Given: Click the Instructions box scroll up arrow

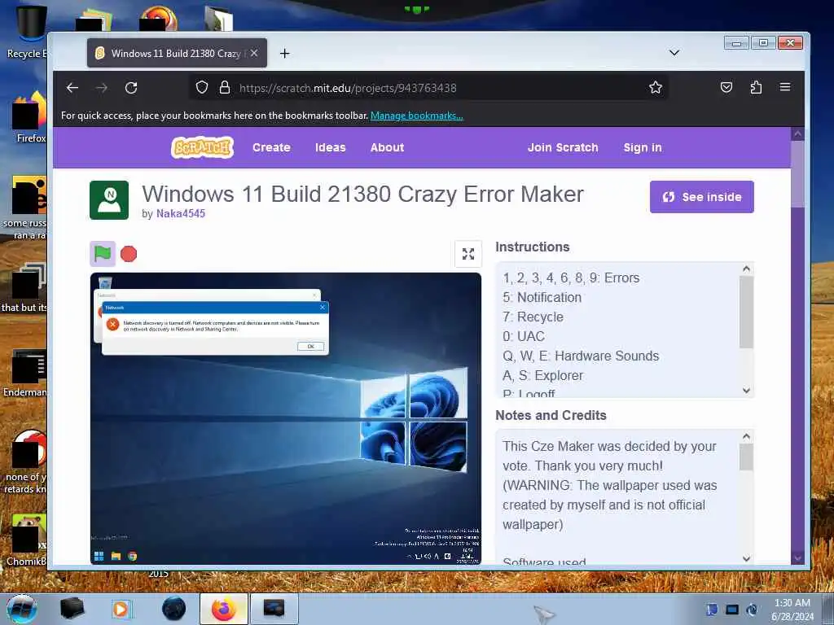Looking at the screenshot, I should coord(746,269).
